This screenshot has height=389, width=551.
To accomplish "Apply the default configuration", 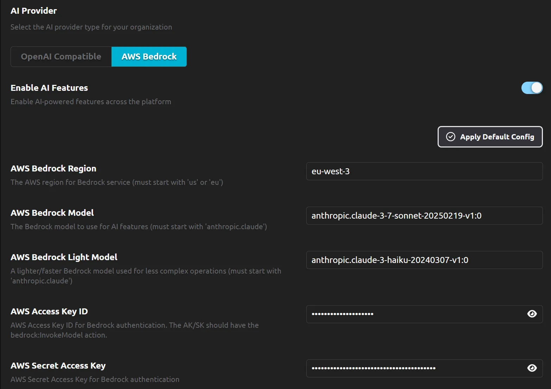I will (490, 137).
